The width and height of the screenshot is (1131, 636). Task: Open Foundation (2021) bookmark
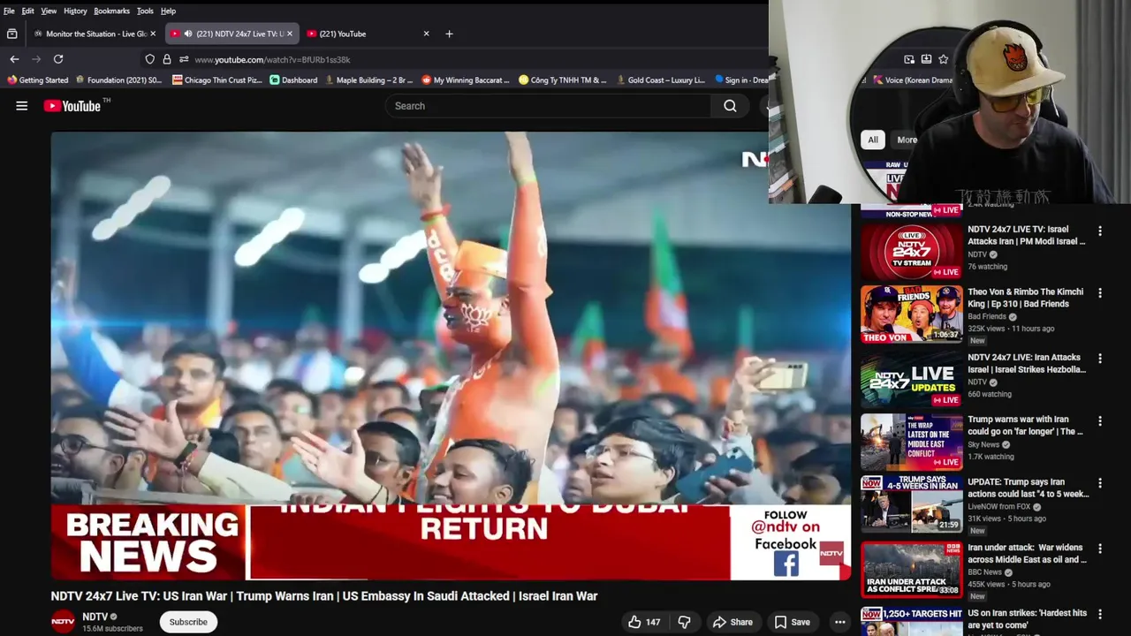pyautogui.click(x=118, y=80)
